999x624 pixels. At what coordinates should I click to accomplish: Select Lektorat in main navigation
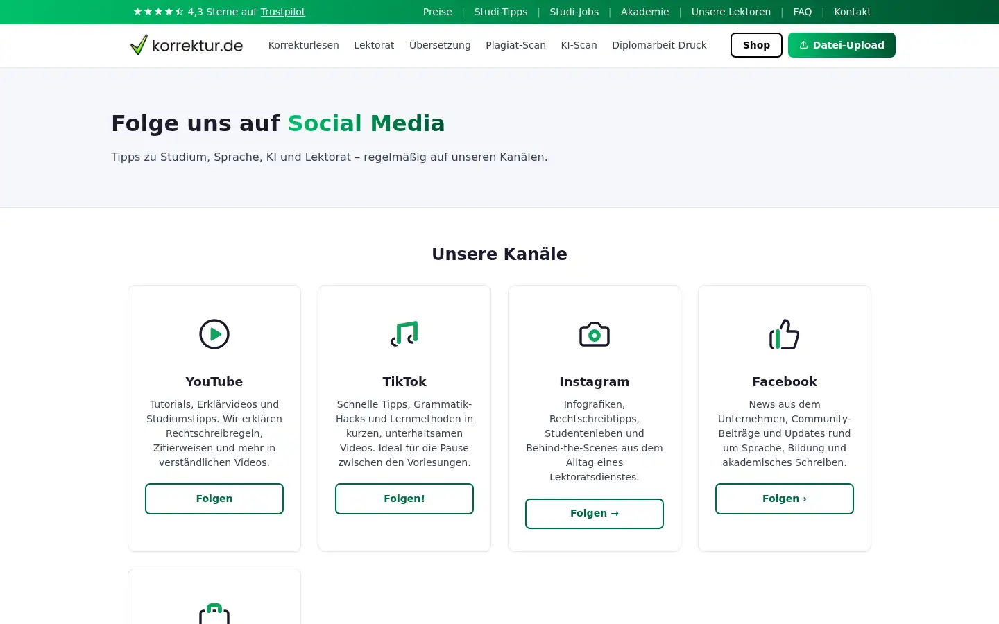(374, 45)
